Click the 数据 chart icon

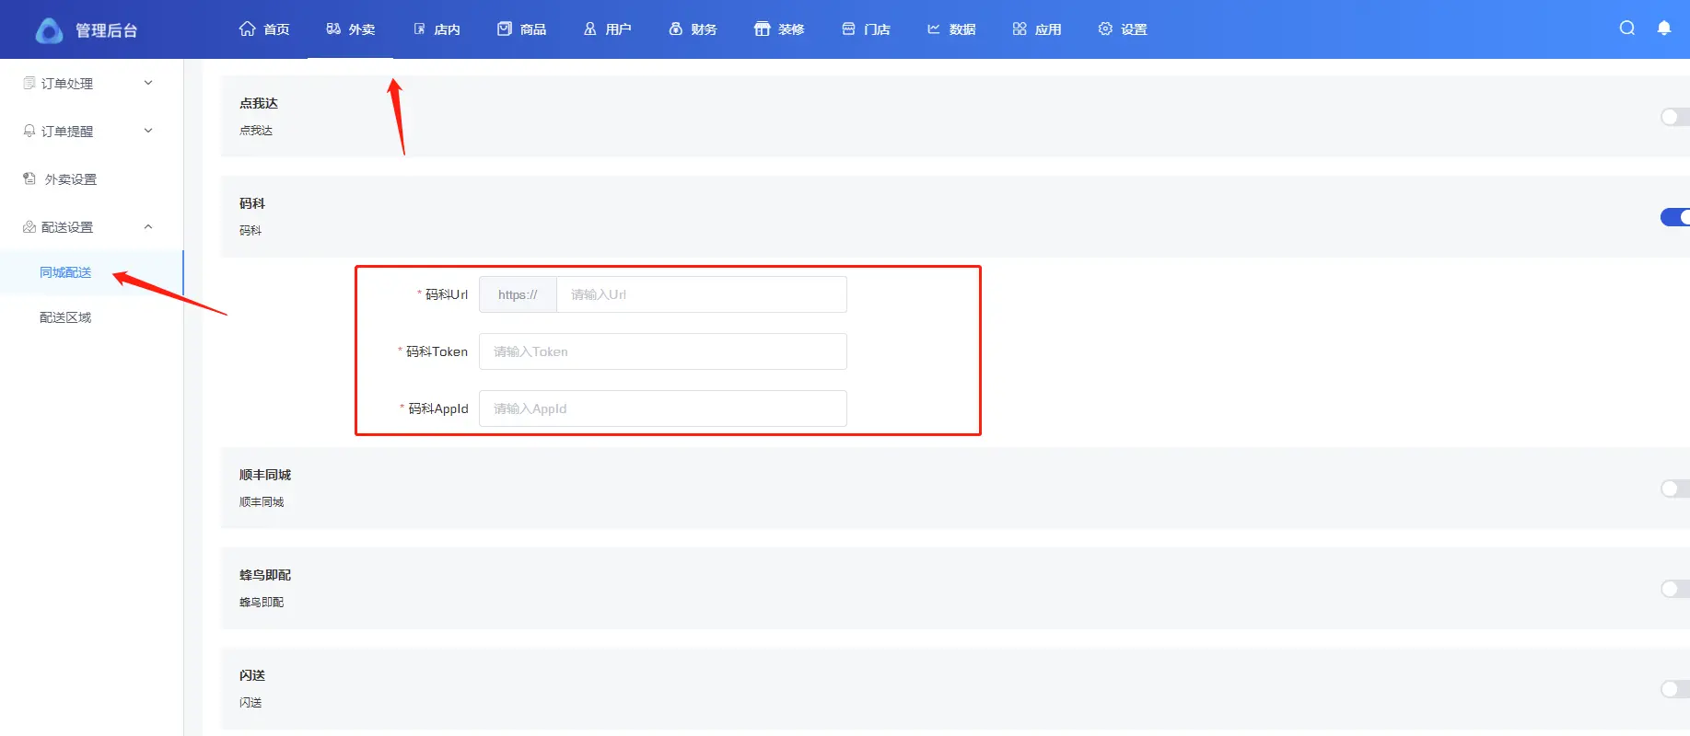tap(933, 29)
